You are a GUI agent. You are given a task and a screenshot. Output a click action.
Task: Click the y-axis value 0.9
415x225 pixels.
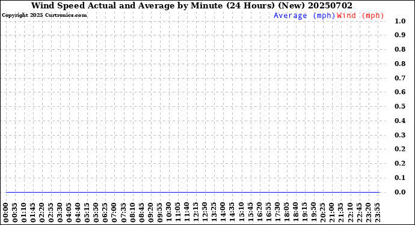click(400, 35)
